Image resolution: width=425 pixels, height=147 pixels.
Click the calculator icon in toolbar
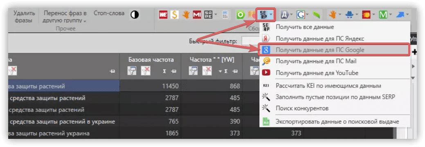pyautogui.click(x=225, y=15)
